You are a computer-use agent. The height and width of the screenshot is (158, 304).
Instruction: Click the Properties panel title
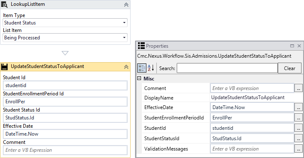coord(157,46)
